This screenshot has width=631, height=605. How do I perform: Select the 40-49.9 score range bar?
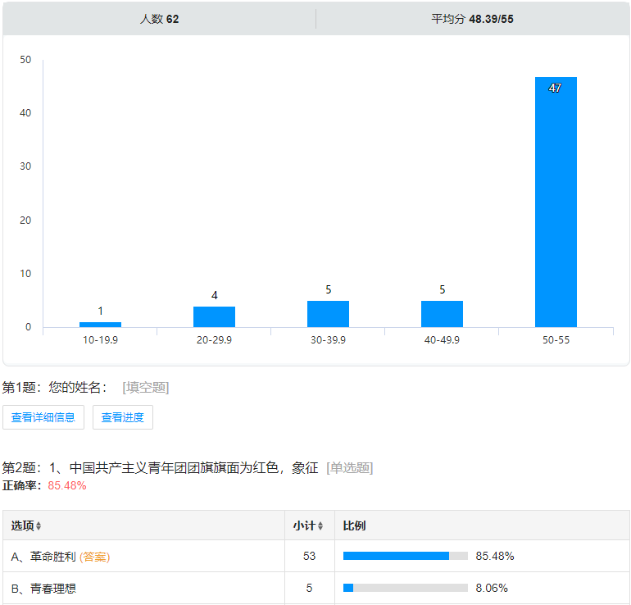[x=442, y=314]
